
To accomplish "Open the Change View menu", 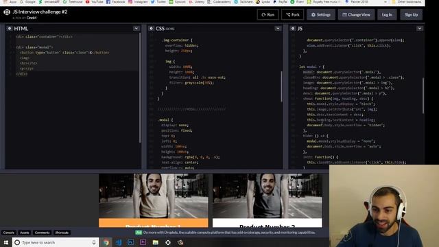I will click(x=356, y=14).
